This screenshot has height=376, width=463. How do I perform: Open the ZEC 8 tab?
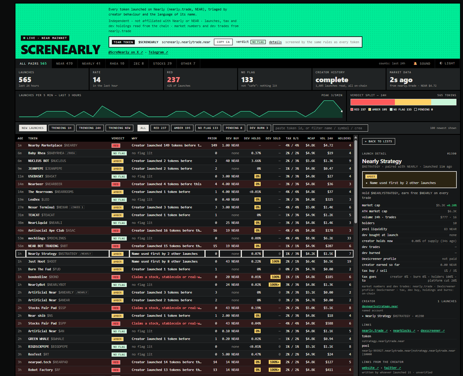point(139,63)
